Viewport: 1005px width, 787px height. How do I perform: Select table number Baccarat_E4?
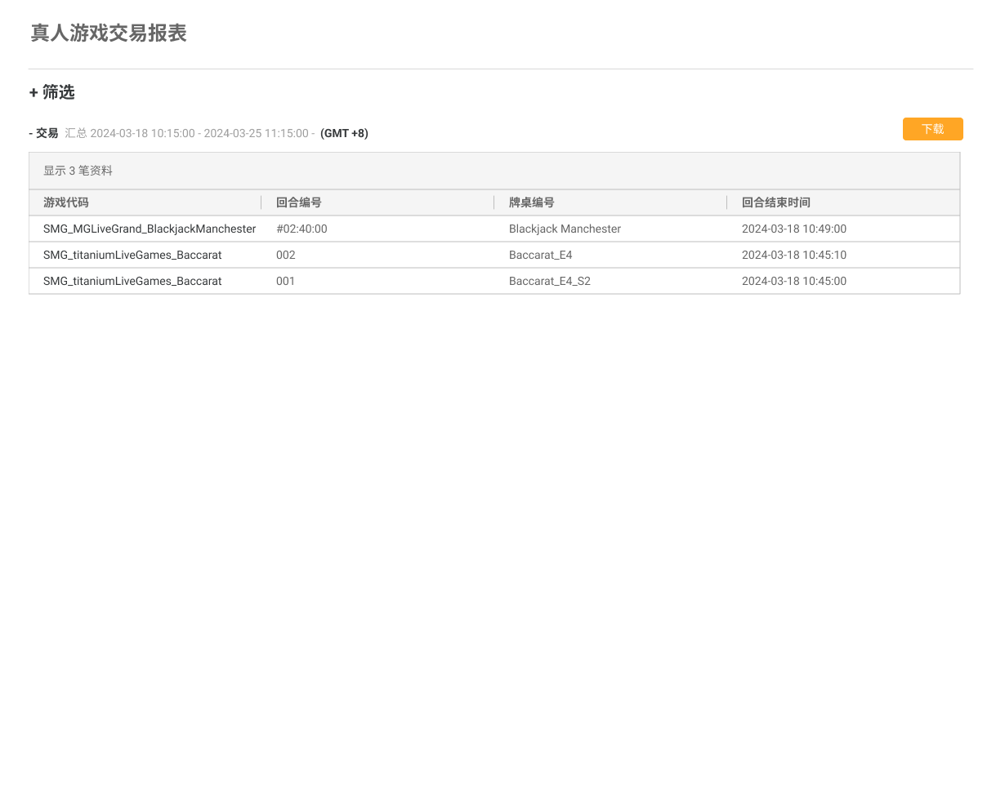click(540, 255)
